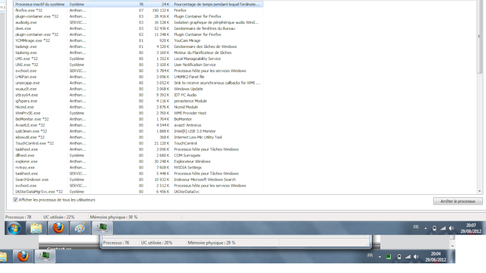Select the wuauclt.exe Windows Update process
The width and height of the screenshot is (486, 273).
click(x=139, y=89)
